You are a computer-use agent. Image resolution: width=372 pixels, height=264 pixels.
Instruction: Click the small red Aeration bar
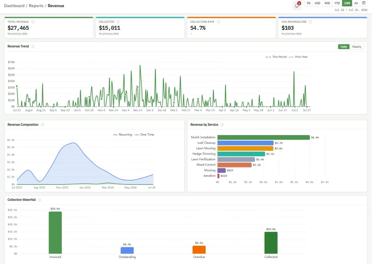pos(219,176)
